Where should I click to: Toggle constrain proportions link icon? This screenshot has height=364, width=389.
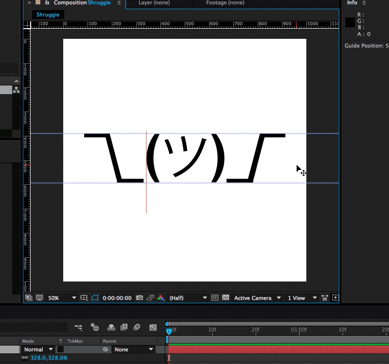pyautogui.click(x=25, y=358)
